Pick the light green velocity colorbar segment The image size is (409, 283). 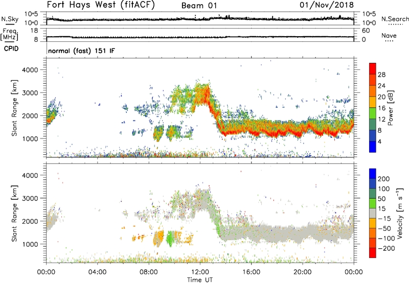point(373,203)
